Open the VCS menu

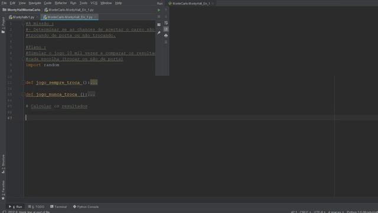(x=94, y=3)
